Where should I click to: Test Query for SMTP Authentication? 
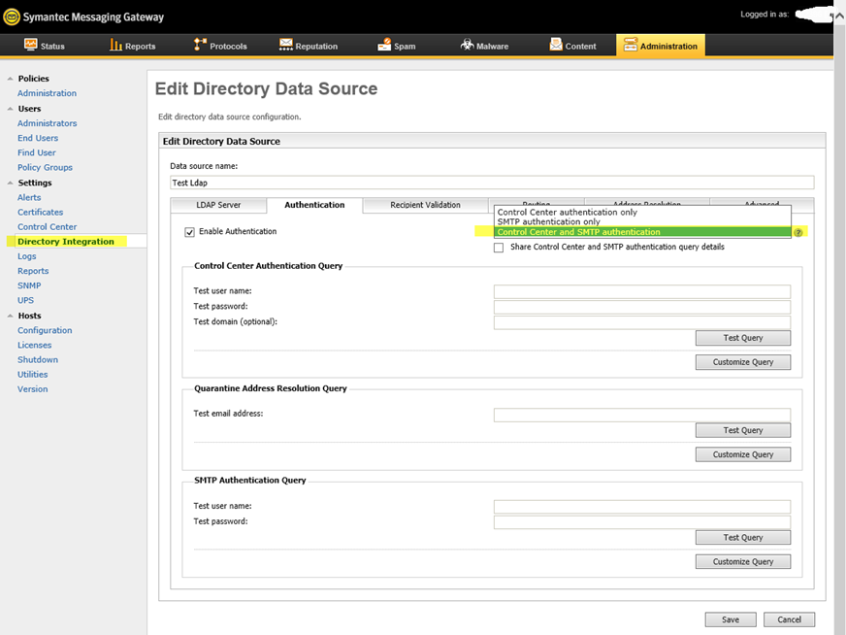tap(743, 538)
